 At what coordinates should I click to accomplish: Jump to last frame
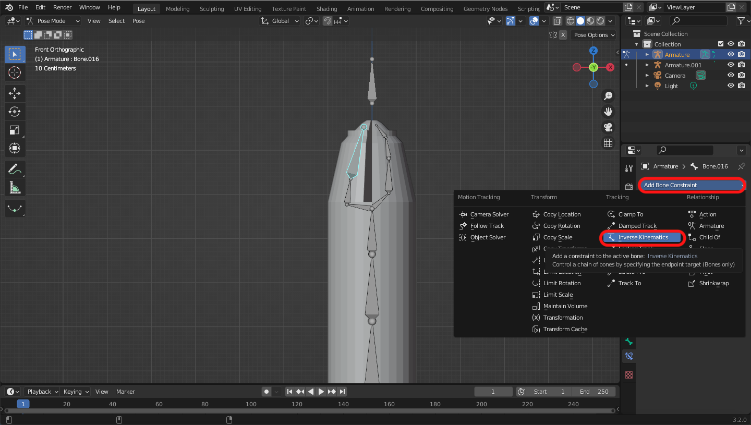(x=342, y=392)
